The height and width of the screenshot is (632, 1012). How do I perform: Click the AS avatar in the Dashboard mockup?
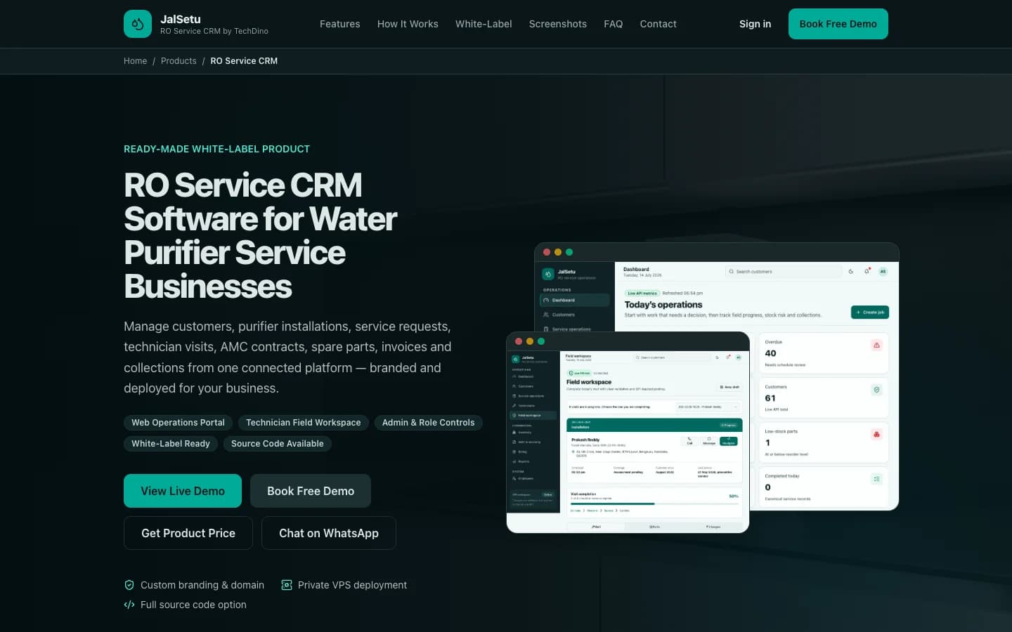[883, 271]
